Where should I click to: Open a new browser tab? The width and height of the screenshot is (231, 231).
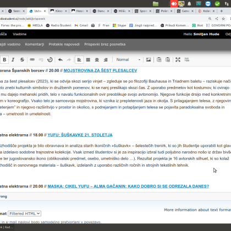tap(222, 11)
